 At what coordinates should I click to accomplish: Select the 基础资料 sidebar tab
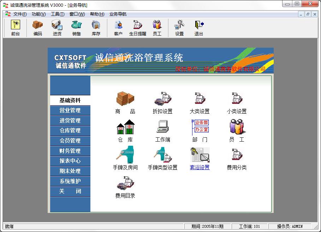click(70, 100)
